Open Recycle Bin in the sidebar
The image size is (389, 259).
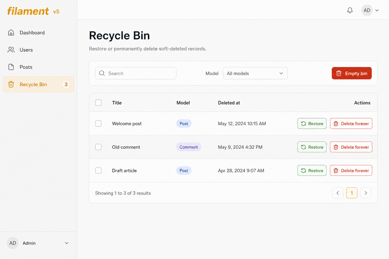pyautogui.click(x=38, y=84)
